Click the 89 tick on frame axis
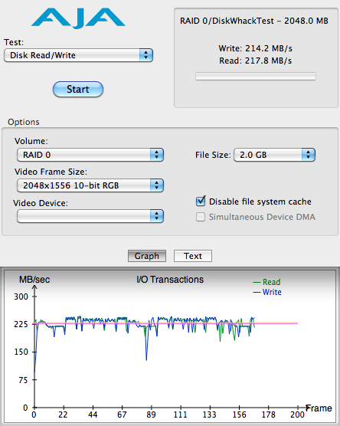This screenshot has width=340, height=426. 151,415
